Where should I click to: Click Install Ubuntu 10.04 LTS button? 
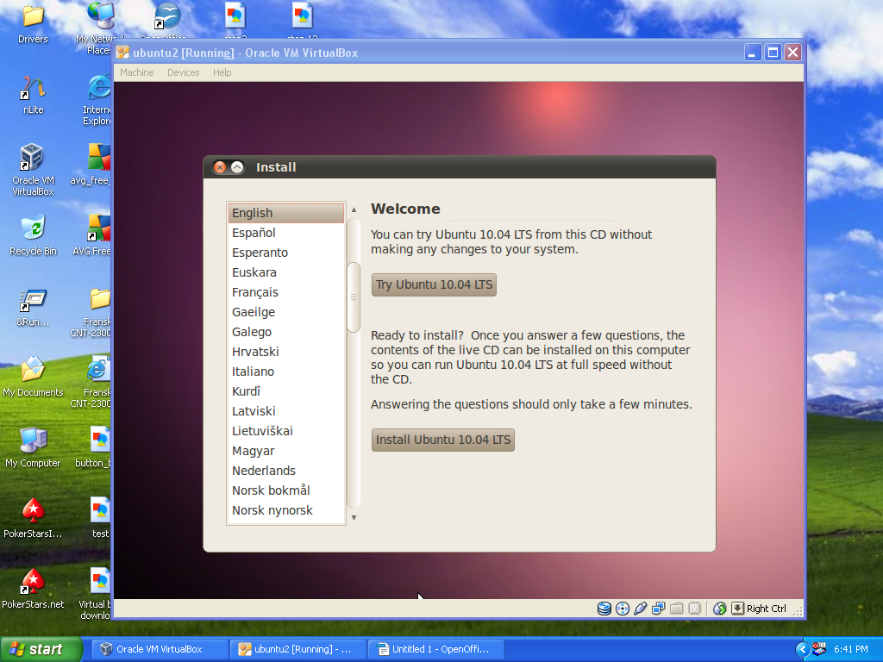443,440
